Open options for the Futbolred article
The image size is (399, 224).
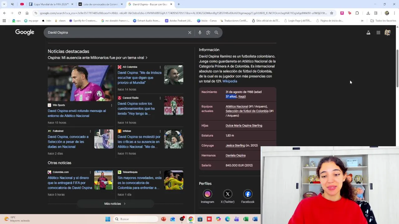point(90,131)
